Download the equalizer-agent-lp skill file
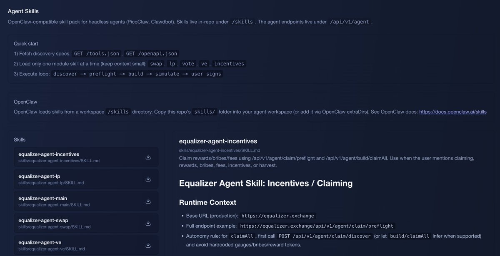 pyautogui.click(x=148, y=179)
